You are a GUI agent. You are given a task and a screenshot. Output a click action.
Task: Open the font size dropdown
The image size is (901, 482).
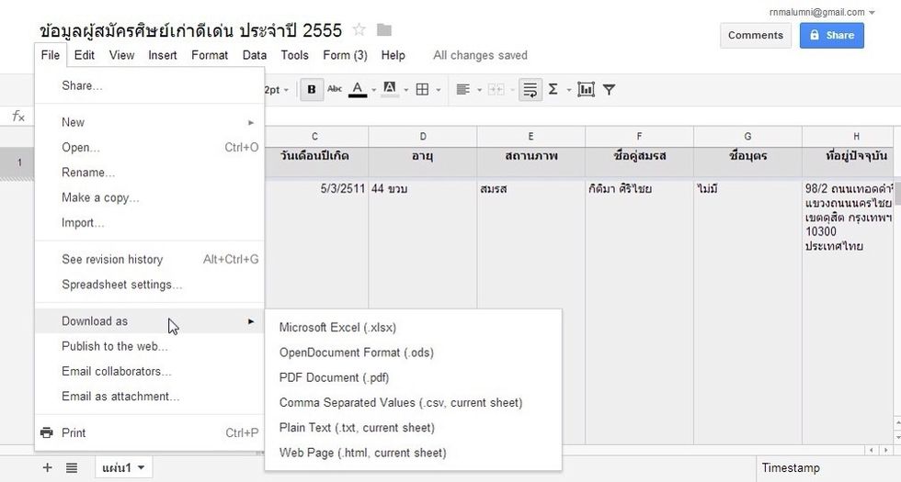(x=277, y=90)
